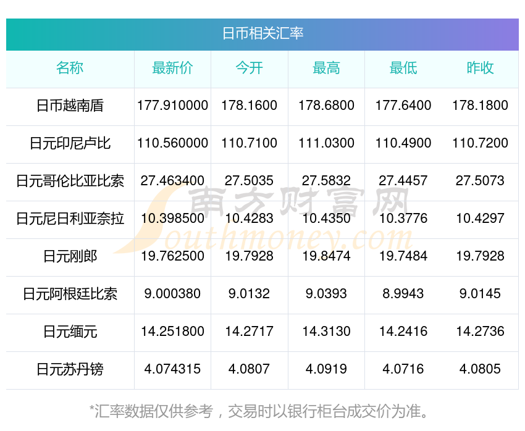The width and height of the screenshot is (525, 431).
Task: Click the 汇率数据仅供参考 disclaimer text
Action: [259, 411]
